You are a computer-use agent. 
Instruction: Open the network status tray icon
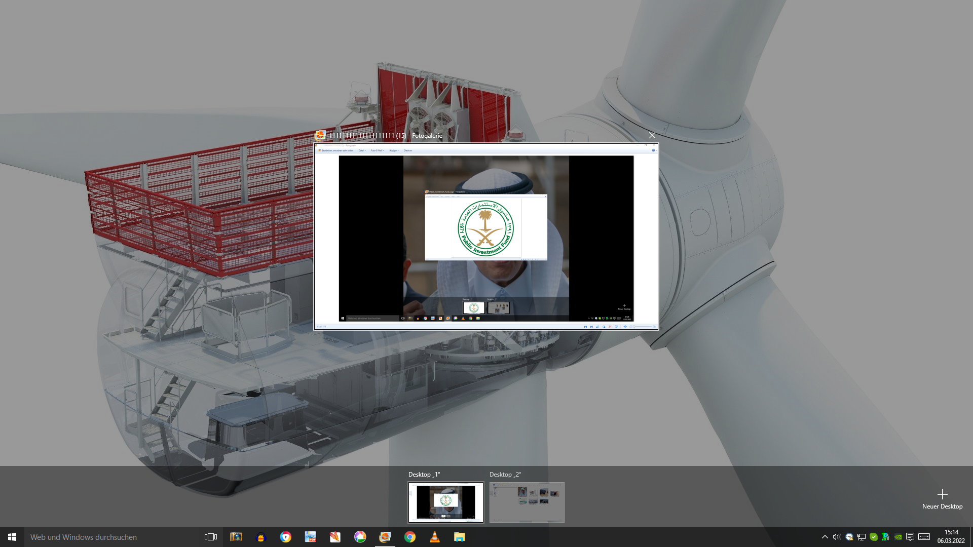[862, 537]
